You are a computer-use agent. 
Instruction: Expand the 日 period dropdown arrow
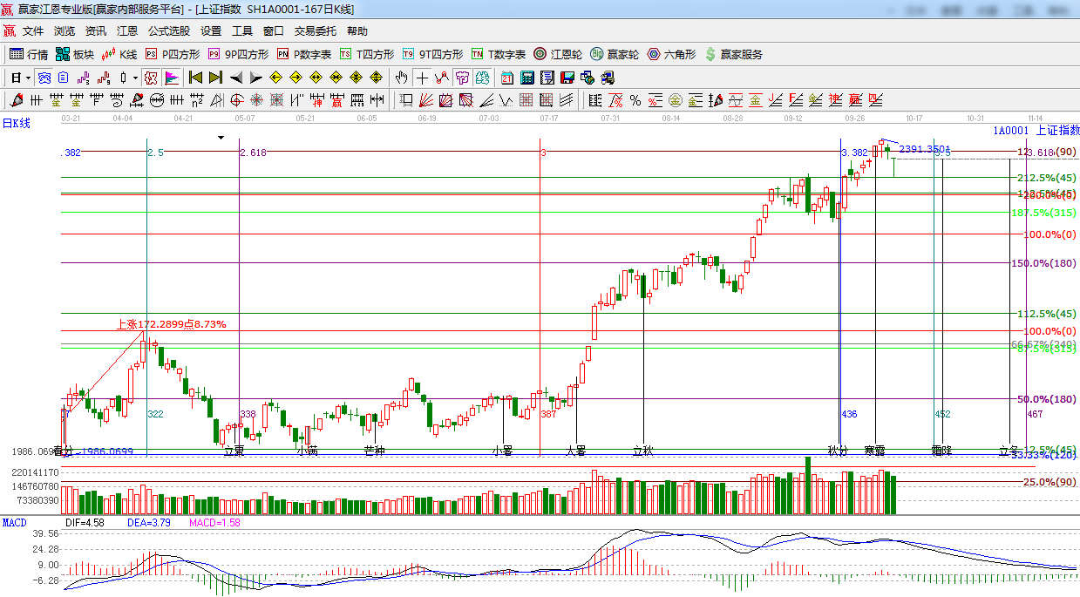tap(28, 78)
